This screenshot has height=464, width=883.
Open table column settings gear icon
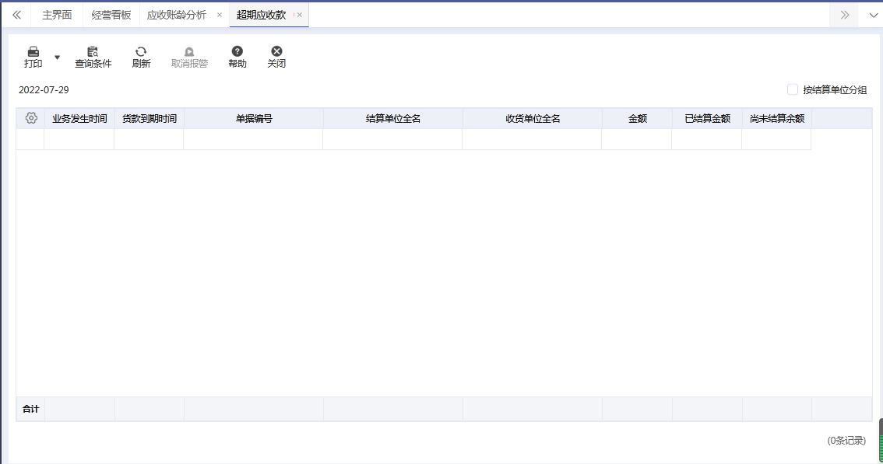point(31,118)
